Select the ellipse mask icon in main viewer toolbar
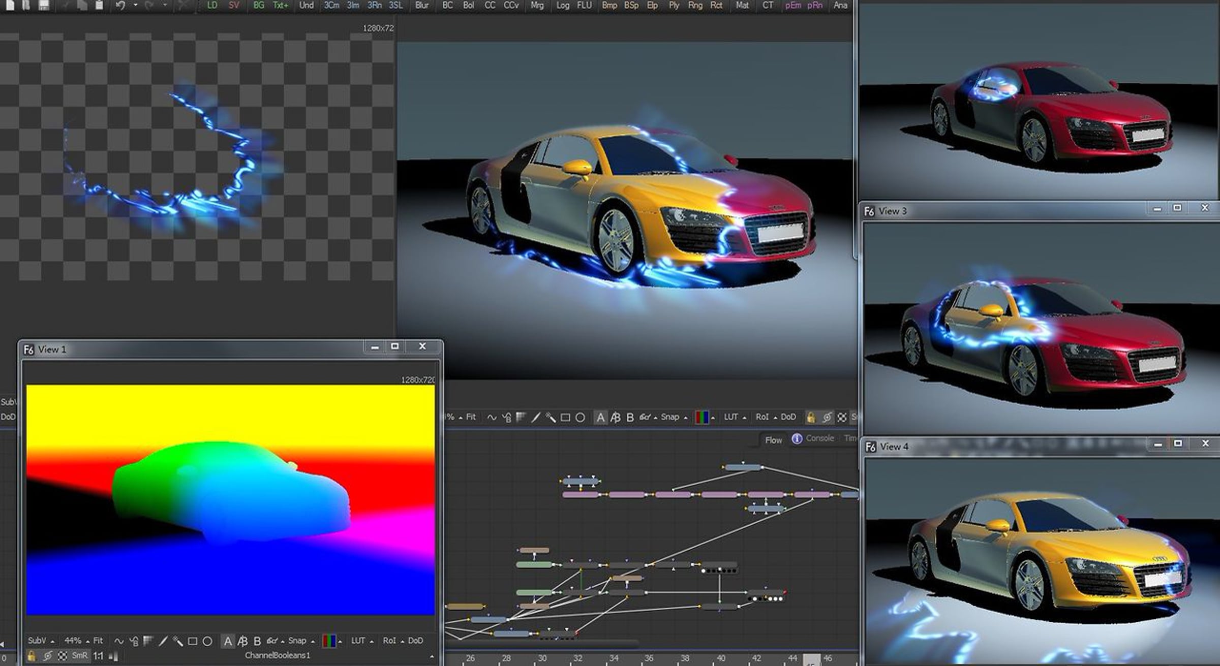Screen dimensions: 1220x666 pos(580,418)
